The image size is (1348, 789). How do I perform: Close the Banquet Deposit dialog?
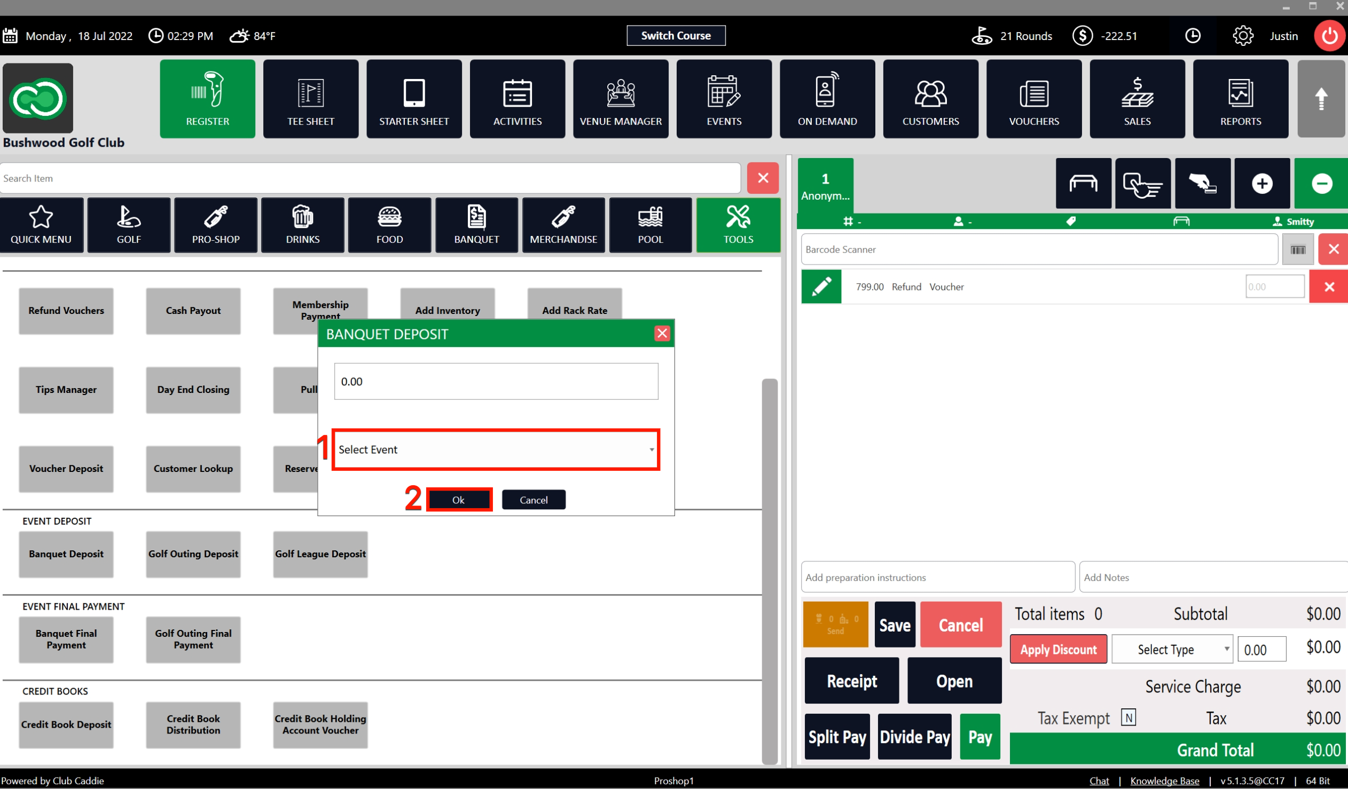(x=662, y=334)
